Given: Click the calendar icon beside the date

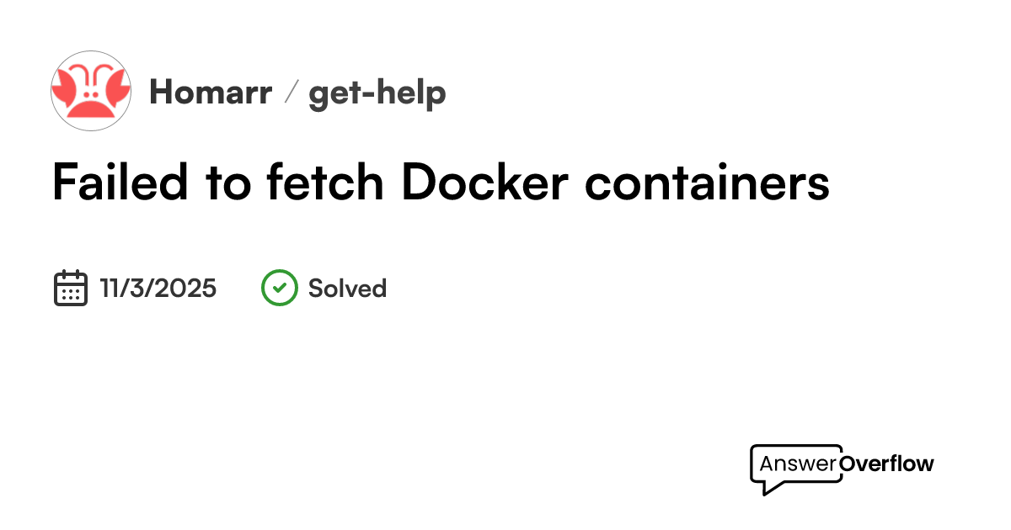Looking at the screenshot, I should [x=71, y=289].
